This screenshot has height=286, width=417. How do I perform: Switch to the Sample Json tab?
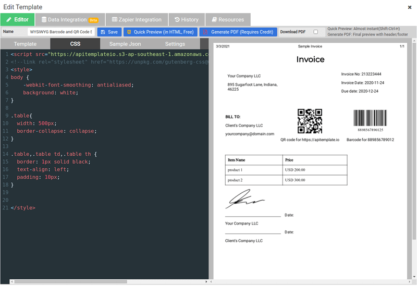pyautogui.click(x=125, y=44)
